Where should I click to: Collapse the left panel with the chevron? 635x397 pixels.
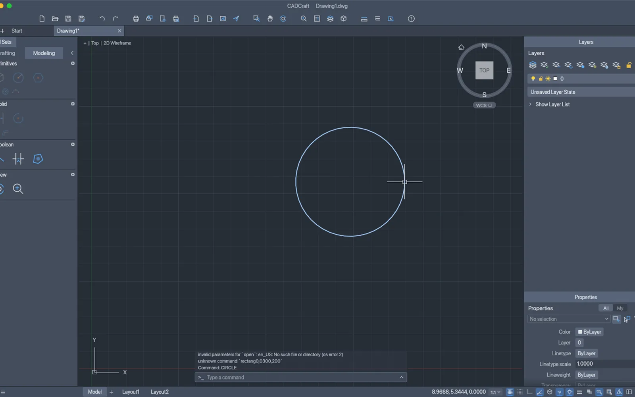[72, 53]
